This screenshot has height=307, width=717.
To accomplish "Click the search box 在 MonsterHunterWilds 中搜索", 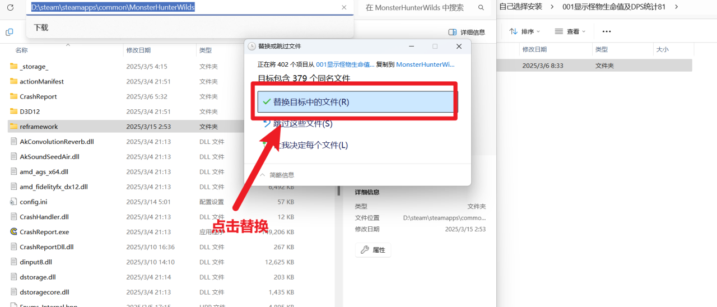I will click(x=415, y=8).
